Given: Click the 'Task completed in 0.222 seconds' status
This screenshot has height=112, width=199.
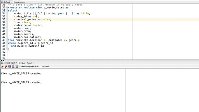Looking at the screenshot, I should coord(35,67).
